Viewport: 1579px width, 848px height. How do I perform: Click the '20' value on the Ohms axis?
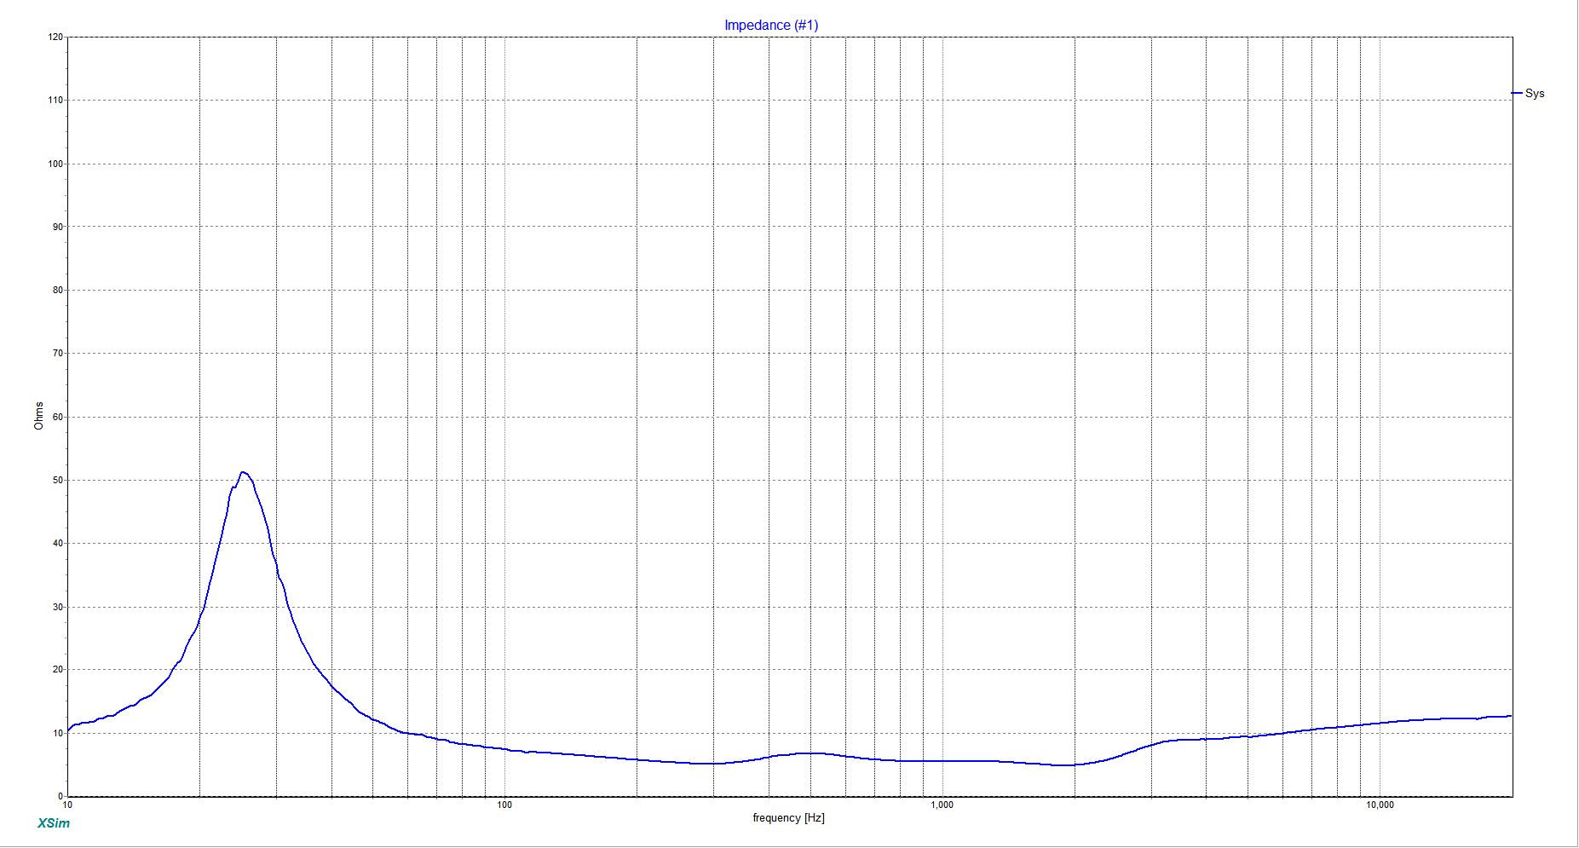coord(58,670)
